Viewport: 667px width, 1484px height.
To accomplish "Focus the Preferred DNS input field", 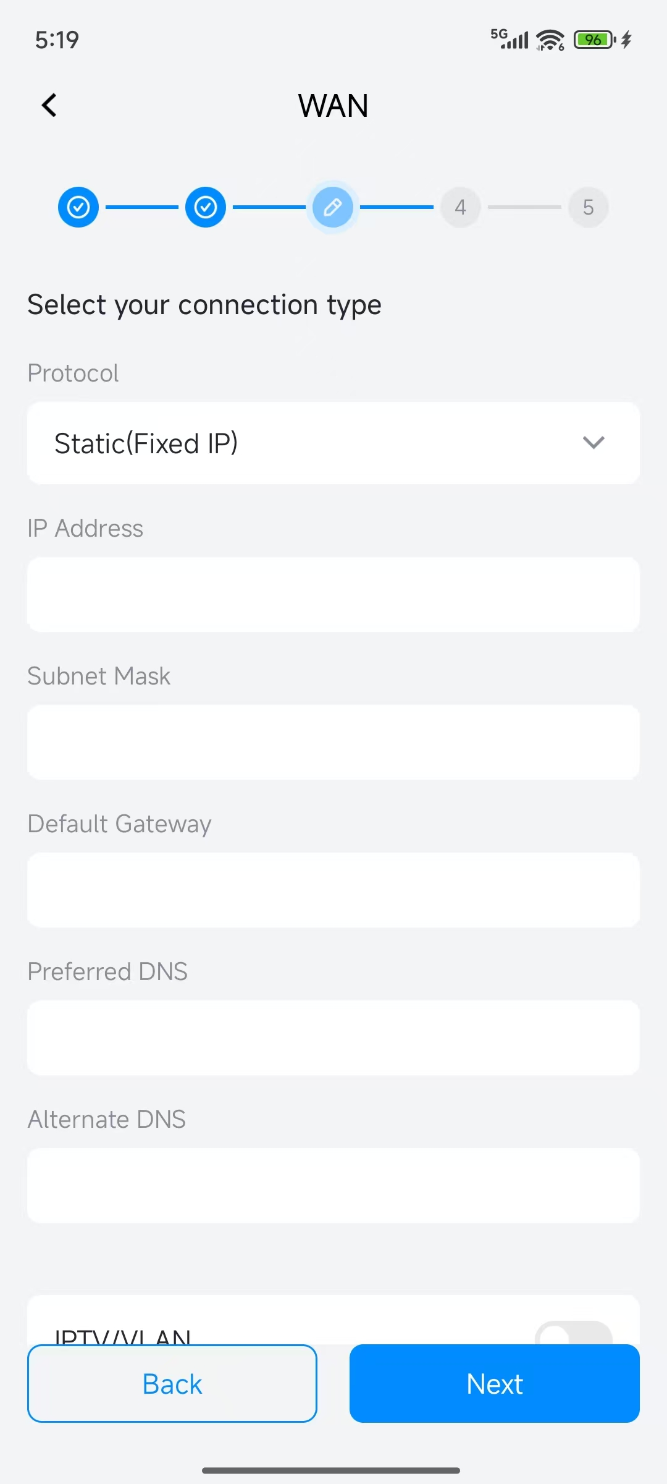I will pyautogui.click(x=333, y=1038).
